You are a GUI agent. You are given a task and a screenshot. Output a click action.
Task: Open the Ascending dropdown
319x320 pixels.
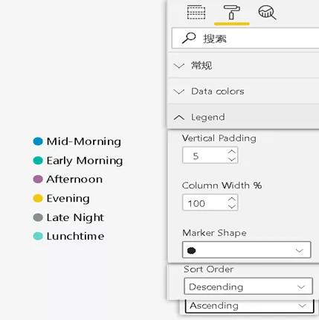pos(250,306)
